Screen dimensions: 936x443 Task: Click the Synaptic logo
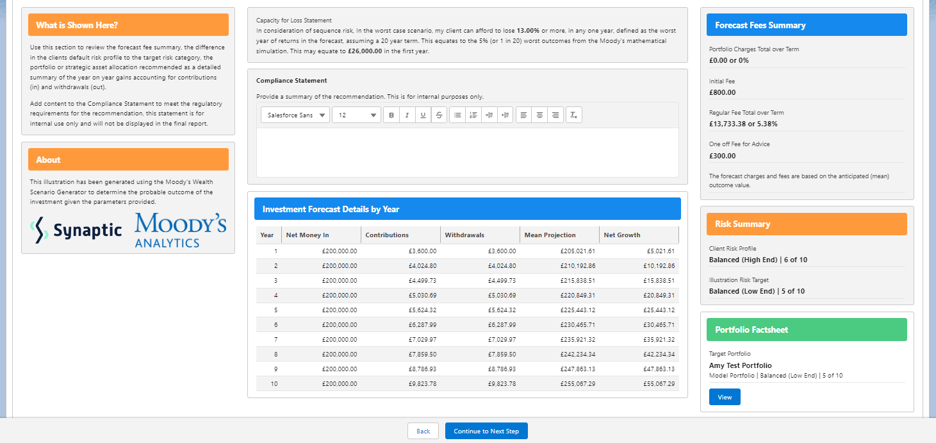coord(76,230)
